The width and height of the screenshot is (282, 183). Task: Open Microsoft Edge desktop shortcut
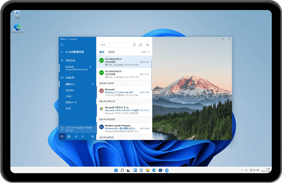tap(17, 28)
